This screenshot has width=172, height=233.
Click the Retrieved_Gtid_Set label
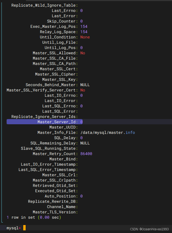pyautogui.click(x=54, y=186)
